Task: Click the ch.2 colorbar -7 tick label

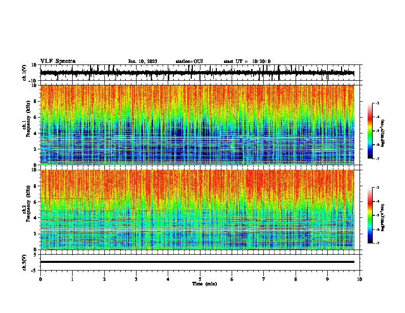Action: click(x=377, y=243)
